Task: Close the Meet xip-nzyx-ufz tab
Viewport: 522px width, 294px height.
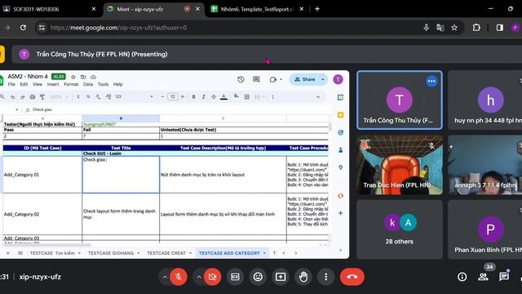Action: pos(197,9)
